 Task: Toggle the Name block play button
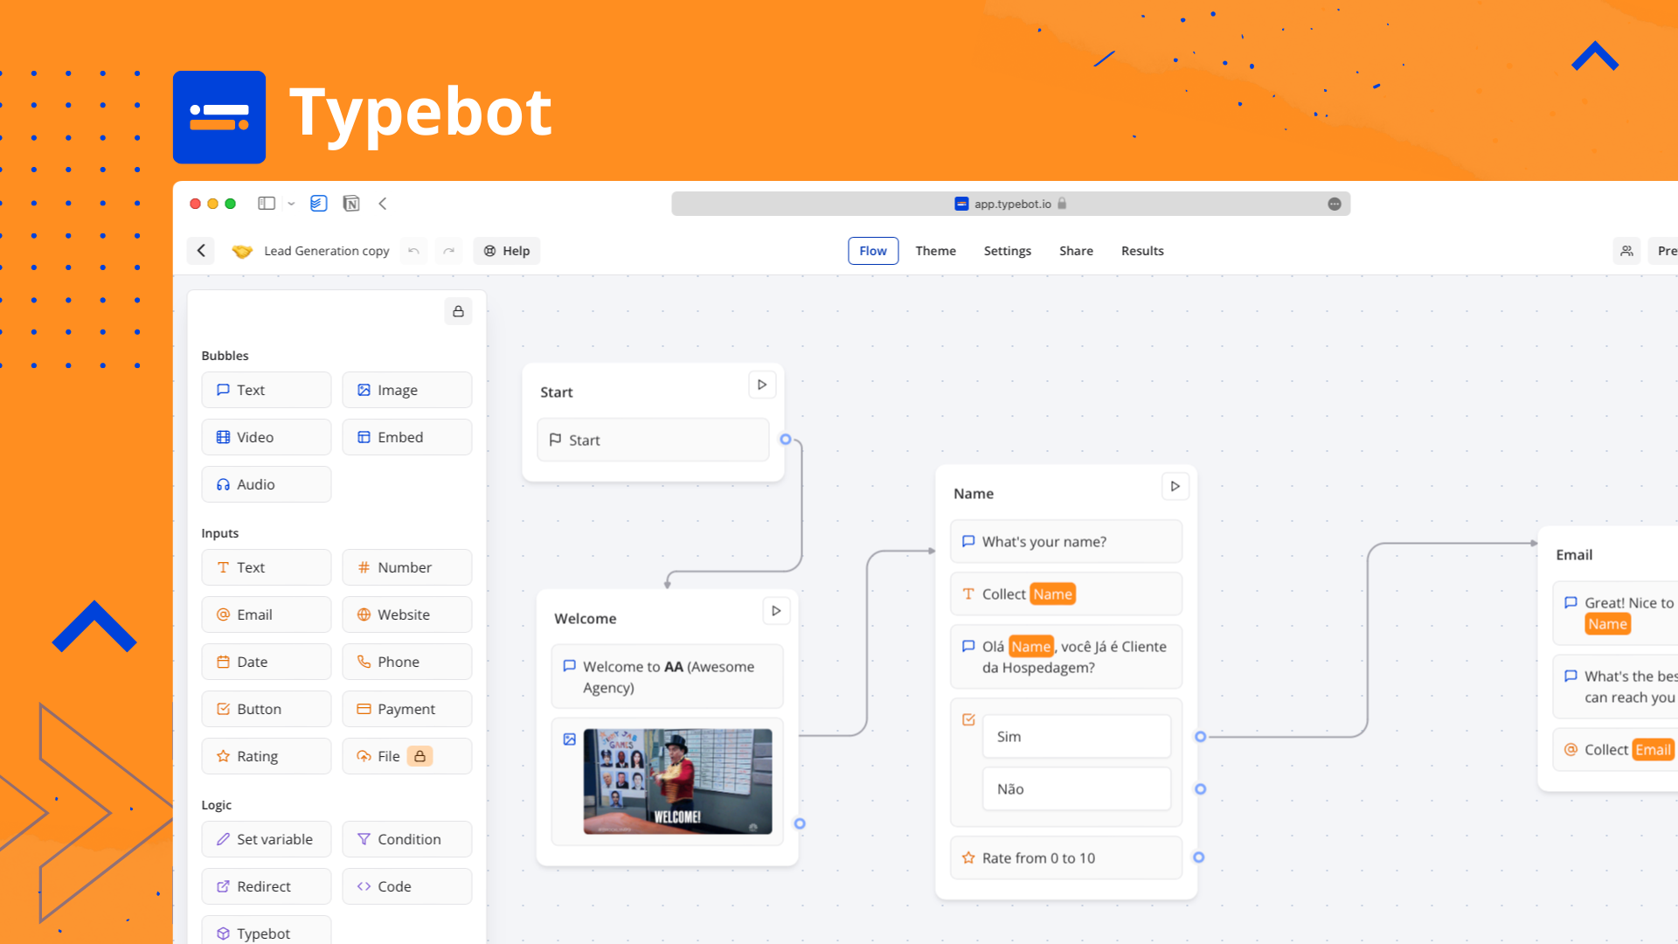[1175, 485]
